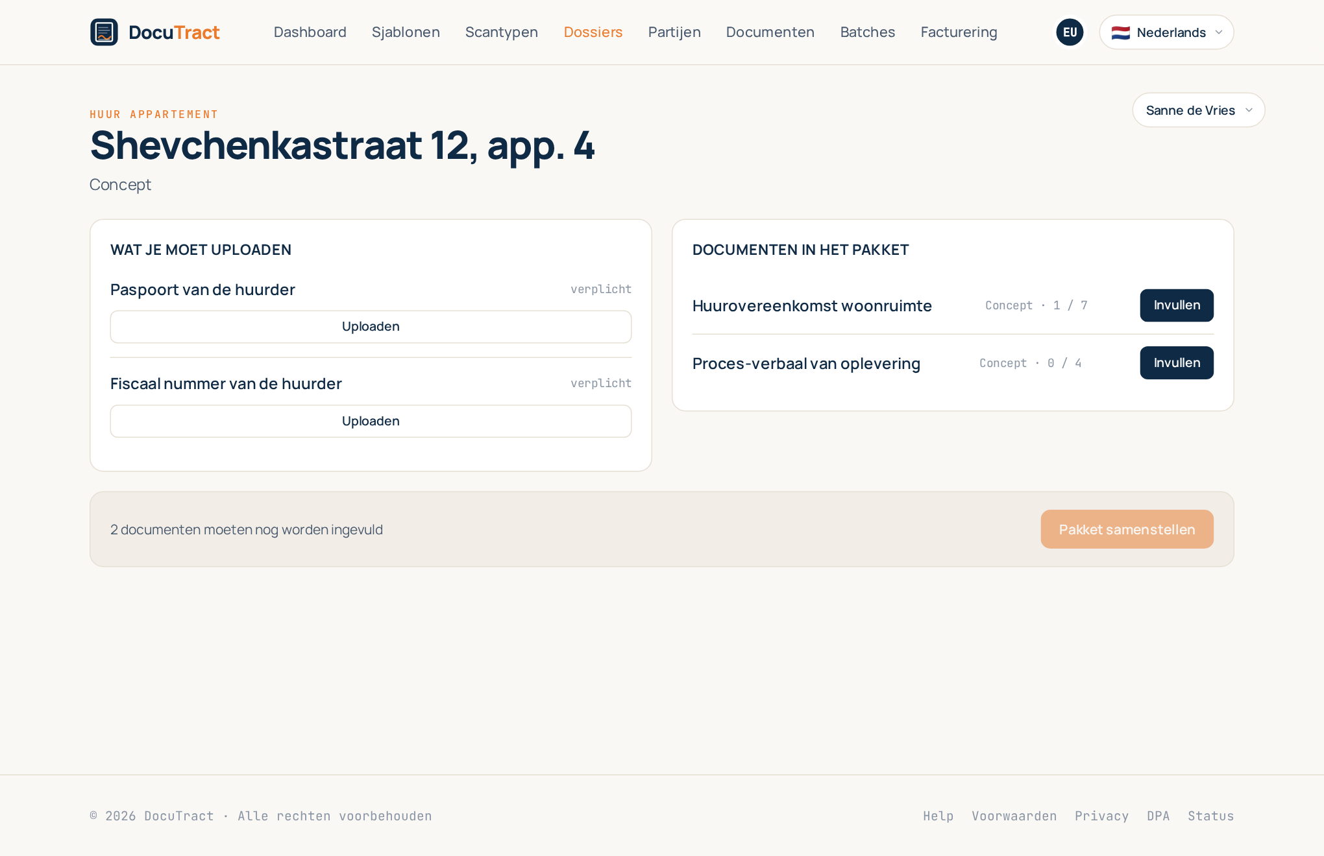Go to Sjablonen in navigation

tap(406, 32)
